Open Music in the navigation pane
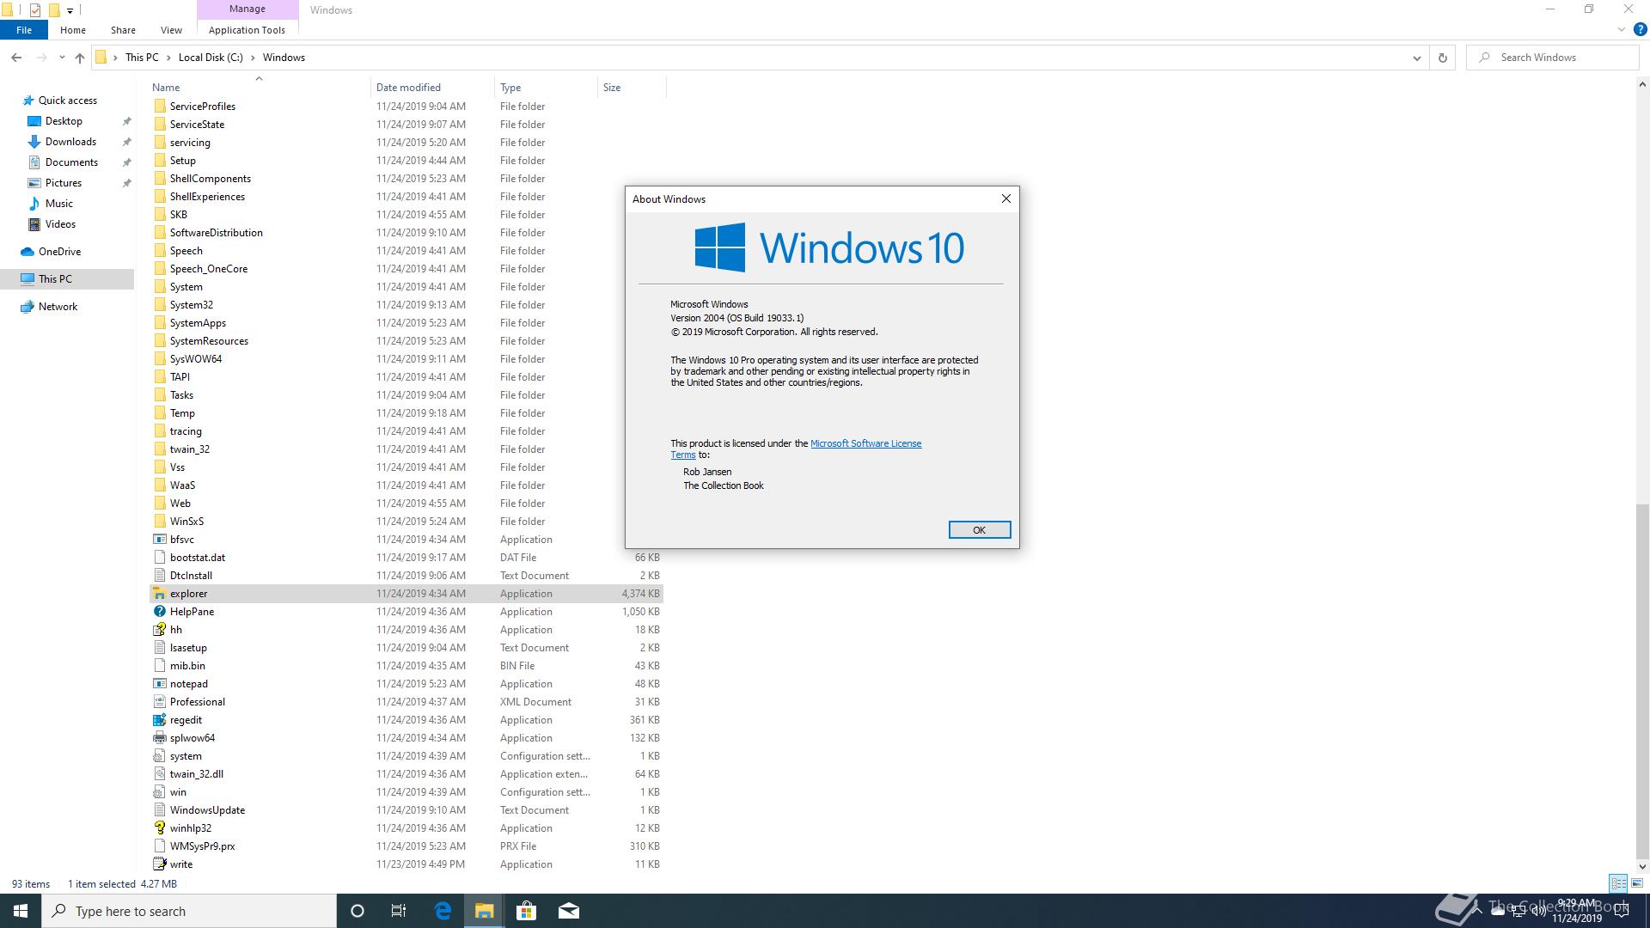Viewport: 1650px width, 928px height. pos(58,204)
